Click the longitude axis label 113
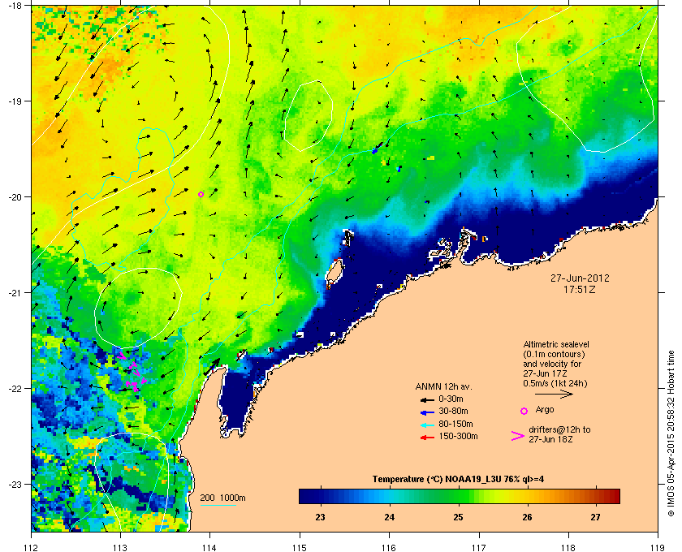Viewport: 682px width, 552px height. tap(120, 548)
